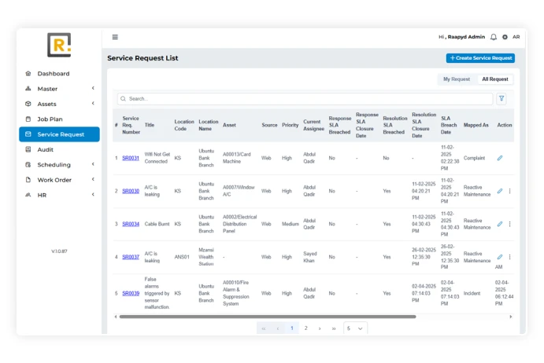Switch to the My Request tab
This screenshot has height=363, width=544.
(456, 79)
